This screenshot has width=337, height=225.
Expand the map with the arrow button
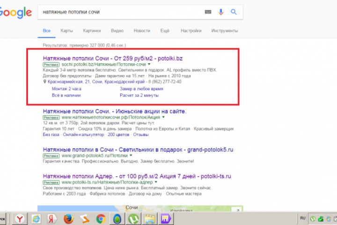point(237,210)
